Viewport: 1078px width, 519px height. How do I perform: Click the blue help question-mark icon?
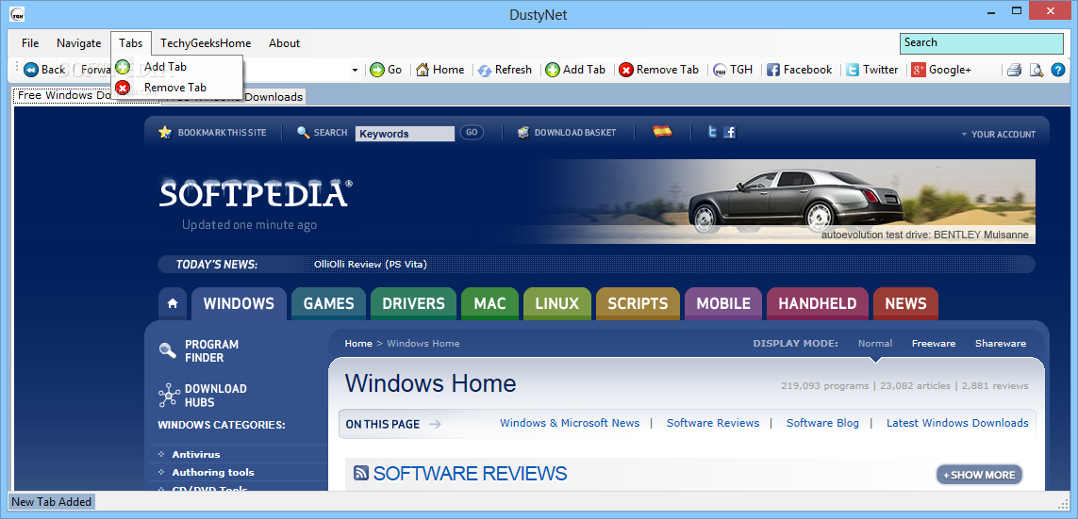click(x=1058, y=70)
